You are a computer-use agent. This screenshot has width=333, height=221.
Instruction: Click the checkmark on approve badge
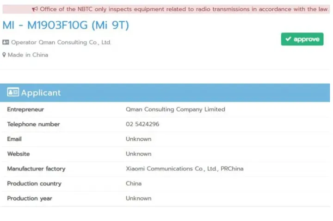(x=288, y=39)
